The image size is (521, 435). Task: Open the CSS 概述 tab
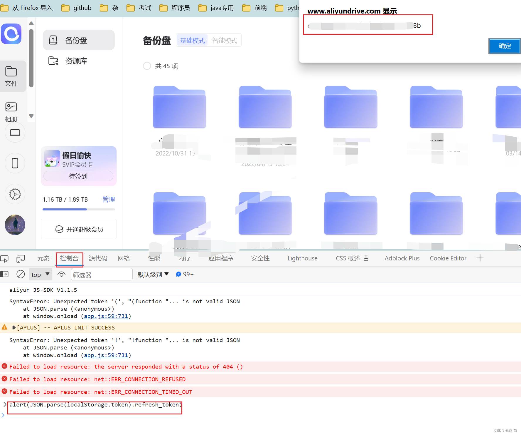(x=352, y=258)
